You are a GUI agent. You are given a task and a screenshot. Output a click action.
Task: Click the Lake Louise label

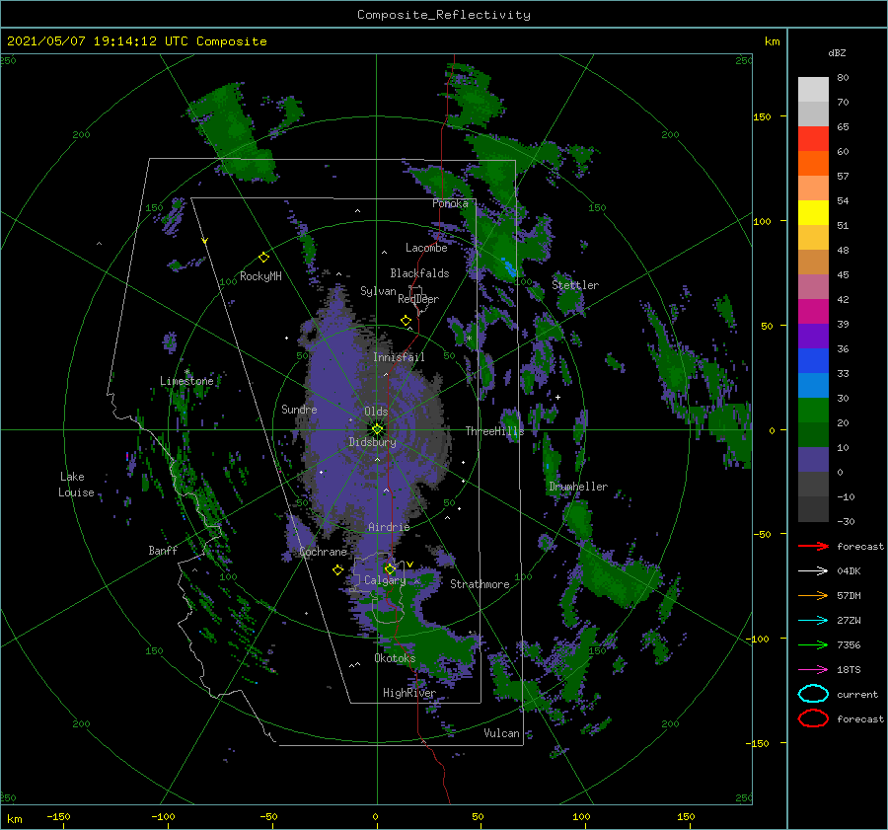pyautogui.click(x=76, y=485)
